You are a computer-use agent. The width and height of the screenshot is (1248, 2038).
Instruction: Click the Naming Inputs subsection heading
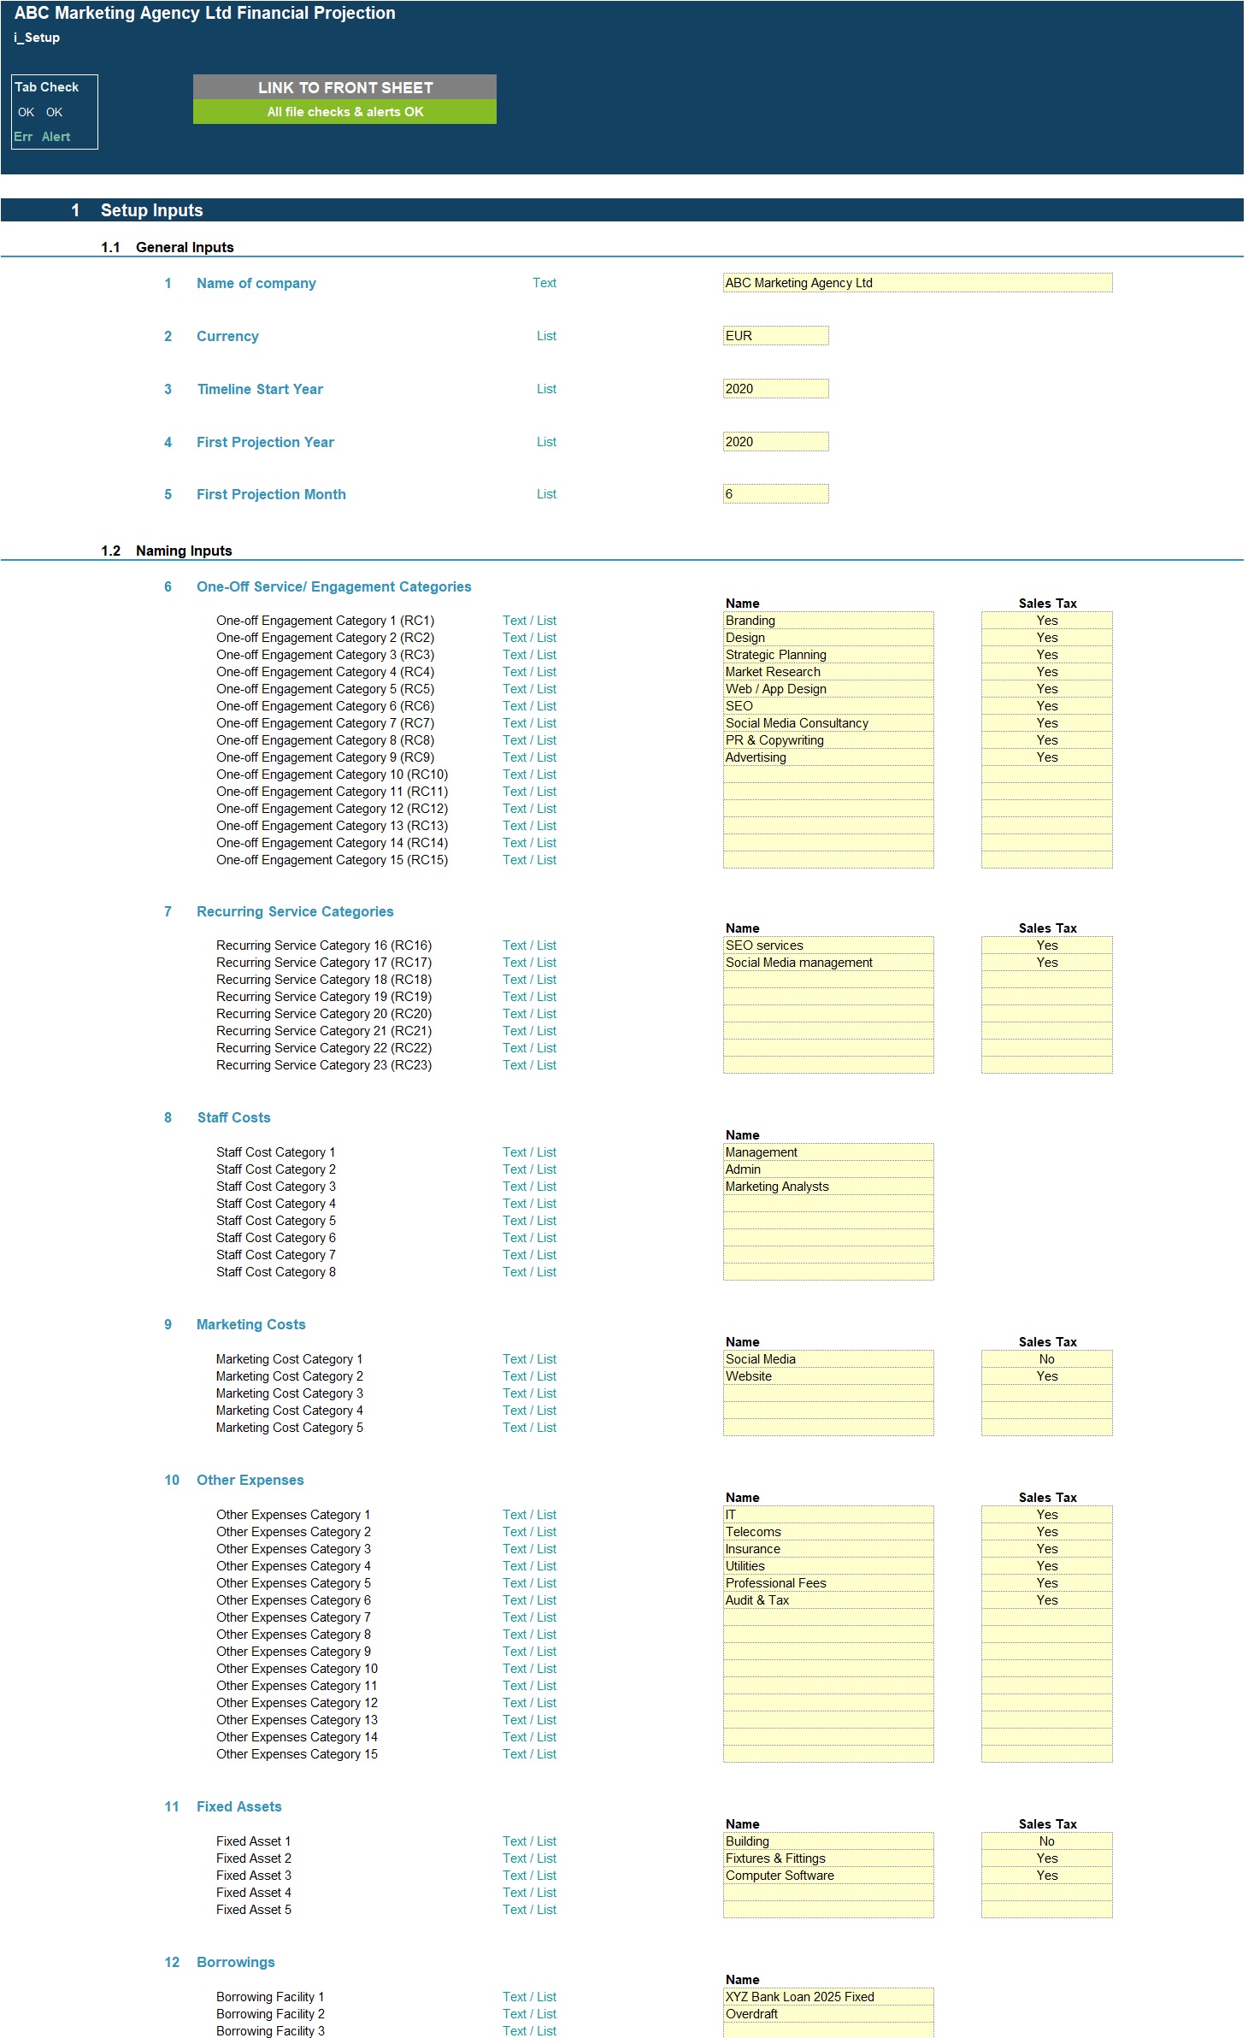184,551
